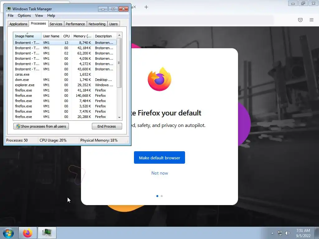Sort by the User Name column header
The height and width of the screenshot is (239, 319).
tap(51, 36)
